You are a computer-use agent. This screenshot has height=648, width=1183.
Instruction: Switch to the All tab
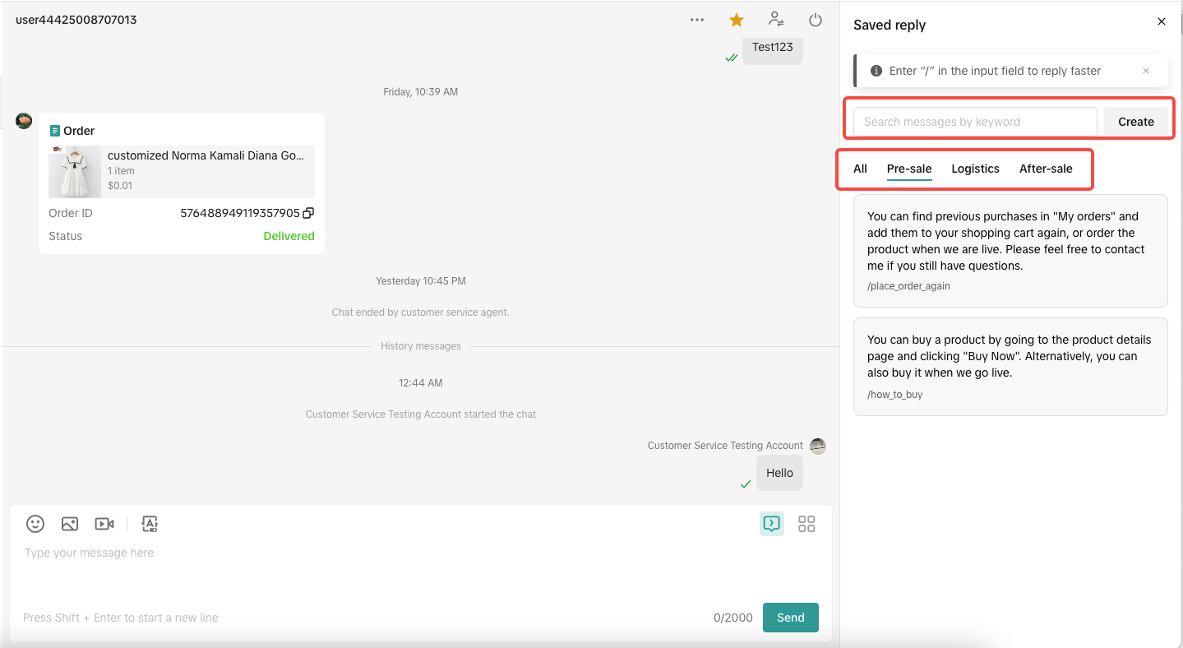click(x=860, y=169)
